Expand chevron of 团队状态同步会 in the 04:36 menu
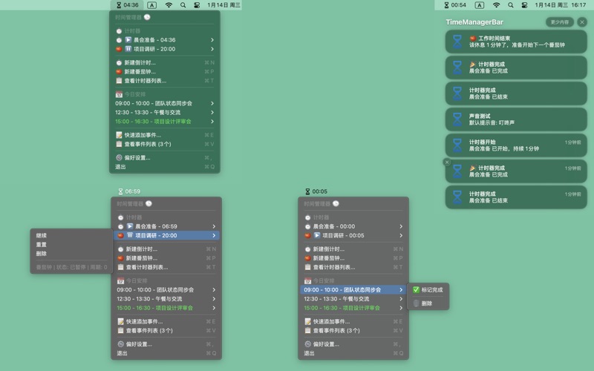This screenshot has width=594, height=371. point(212,103)
